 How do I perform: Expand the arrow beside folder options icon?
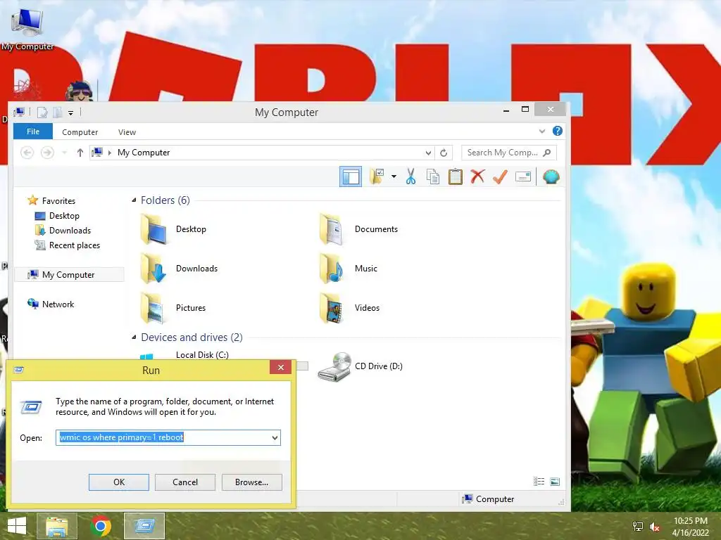(x=394, y=176)
